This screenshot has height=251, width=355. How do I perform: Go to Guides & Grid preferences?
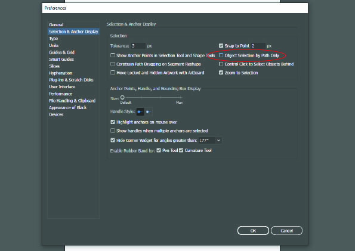pyautogui.click(x=61, y=52)
